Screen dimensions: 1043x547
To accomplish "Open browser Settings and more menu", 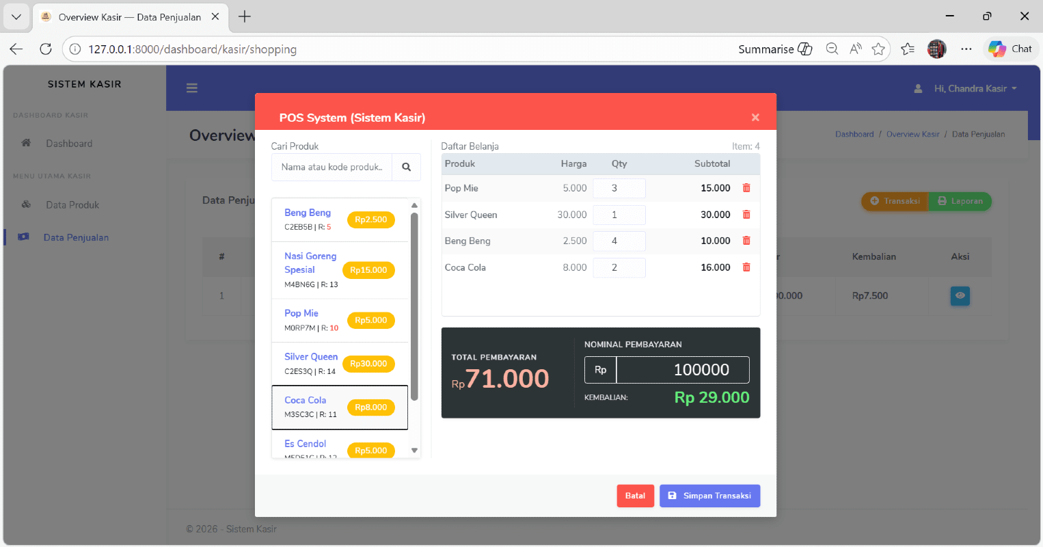I will 966,49.
